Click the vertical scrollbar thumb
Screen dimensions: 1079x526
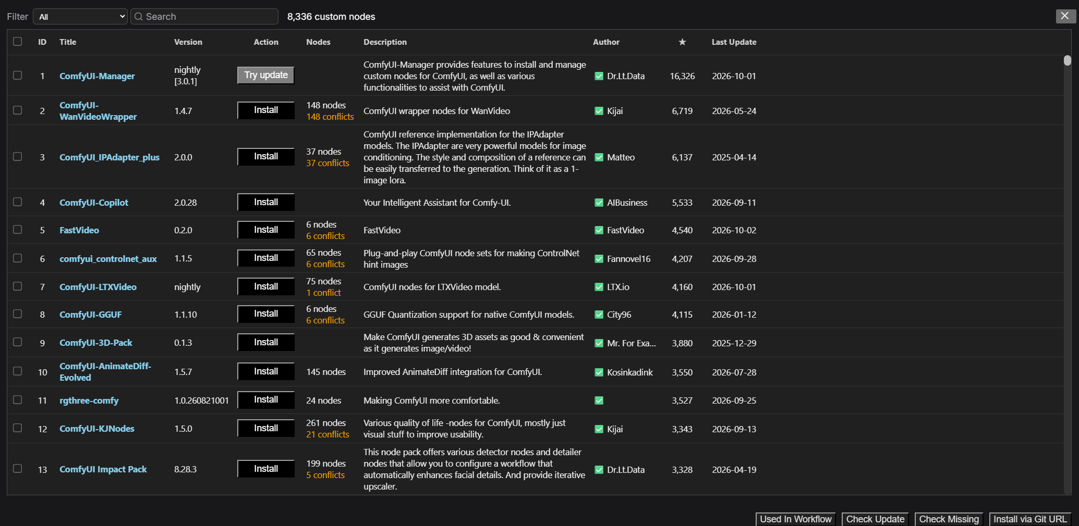[1068, 60]
